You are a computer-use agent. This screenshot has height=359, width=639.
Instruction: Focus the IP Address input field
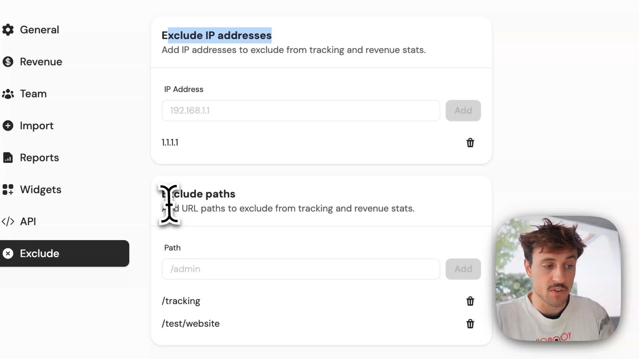pyautogui.click(x=301, y=111)
